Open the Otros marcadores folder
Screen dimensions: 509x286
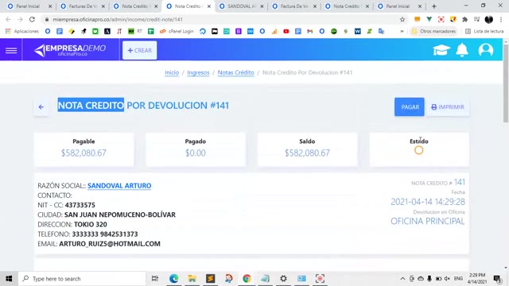[433, 31]
